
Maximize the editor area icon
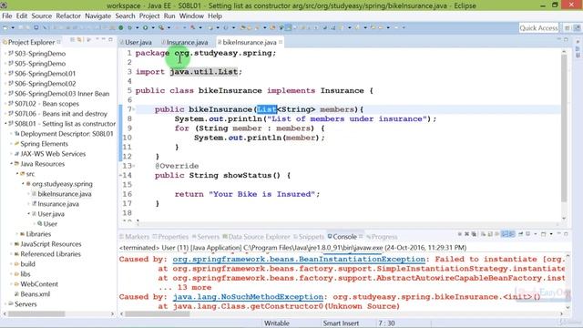coord(566,39)
